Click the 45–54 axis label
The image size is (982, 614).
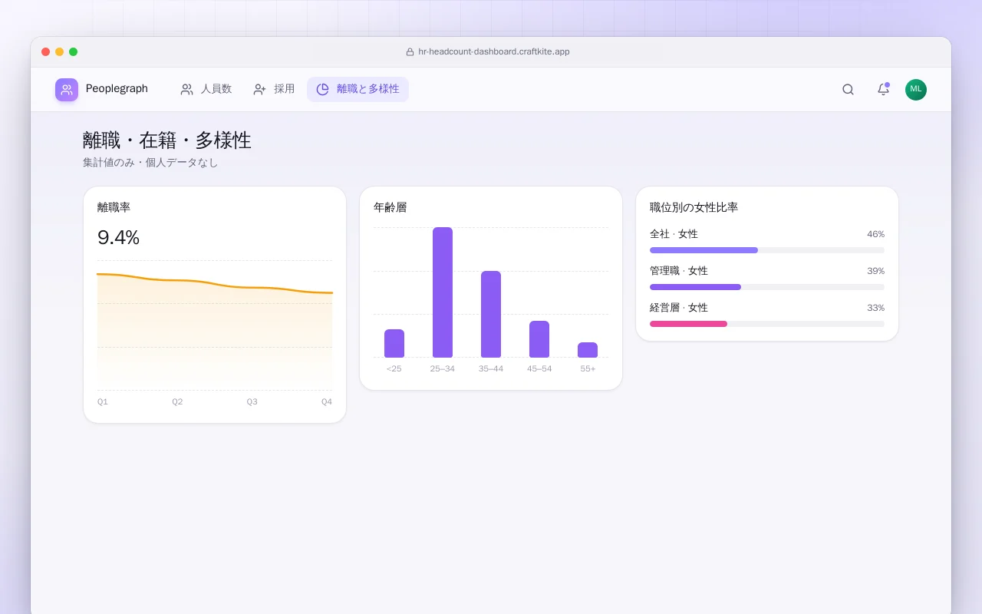539,369
